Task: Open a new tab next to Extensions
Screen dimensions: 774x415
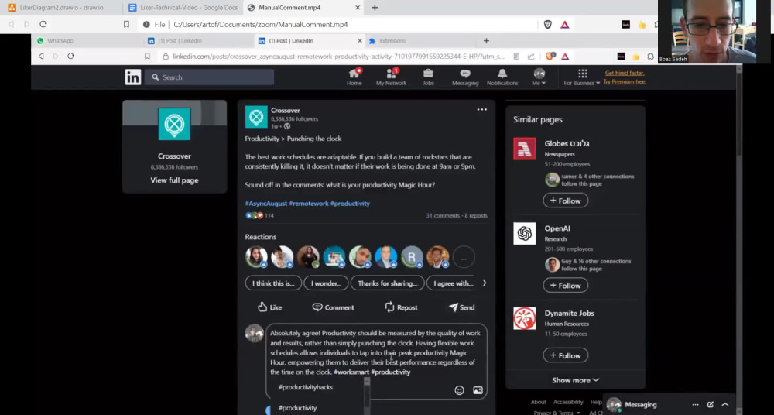Action: coord(486,41)
